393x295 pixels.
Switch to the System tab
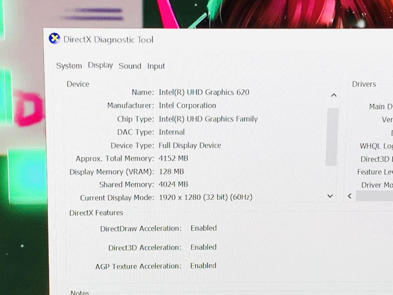69,66
